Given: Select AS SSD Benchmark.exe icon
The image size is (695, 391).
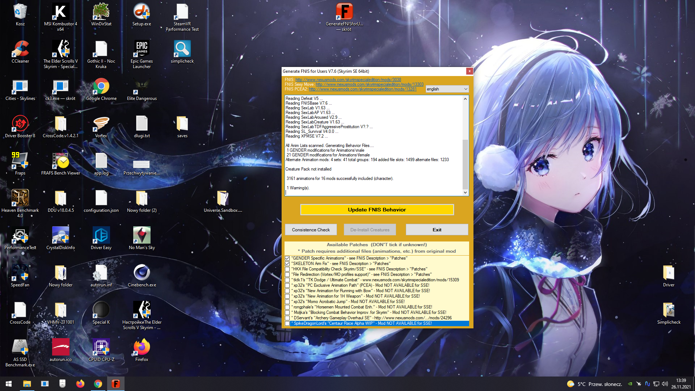Looking at the screenshot, I should (20, 353).
